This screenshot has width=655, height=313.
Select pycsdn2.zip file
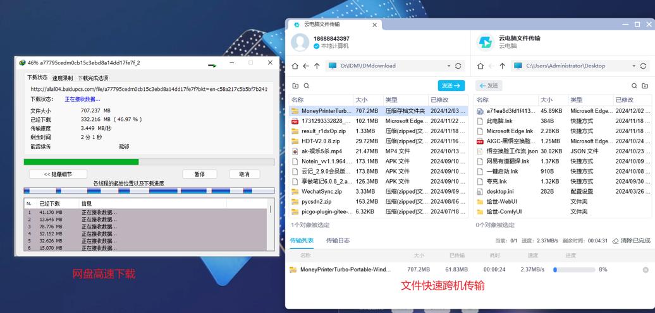pos(379,201)
